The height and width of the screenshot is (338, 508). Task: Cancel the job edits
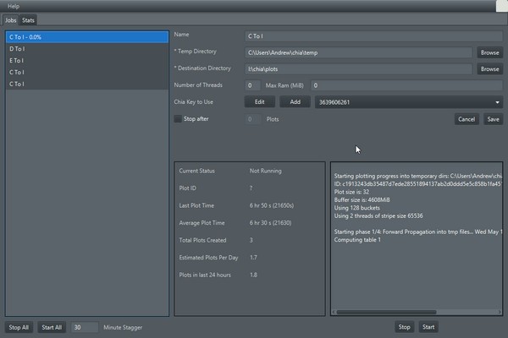point(467,119)
